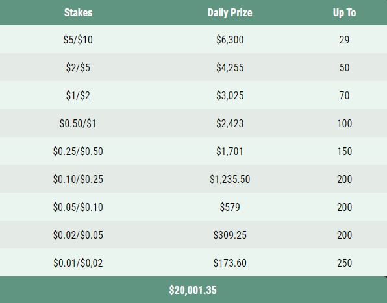
Task: Click the $309.25 prize value
Action: point(230,234)
